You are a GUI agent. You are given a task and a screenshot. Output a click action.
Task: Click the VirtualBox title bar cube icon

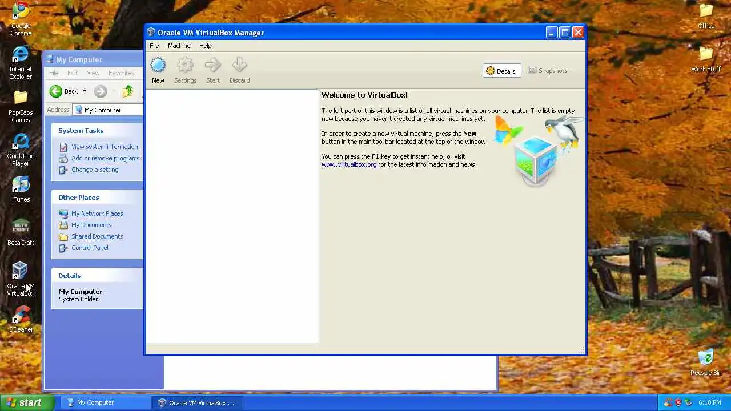151,33
